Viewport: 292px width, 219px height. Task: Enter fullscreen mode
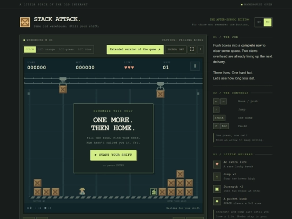192,49
